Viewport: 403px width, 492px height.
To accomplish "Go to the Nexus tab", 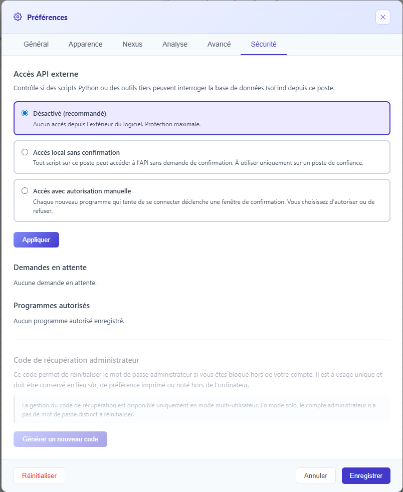I will pyautogui.click(x=132, y=44).
